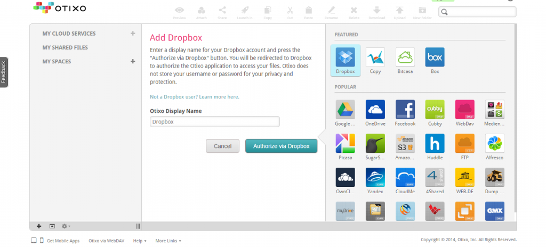Select the Google Drive service icon
Screen dimensions: 546x247
tap(345, 110)
